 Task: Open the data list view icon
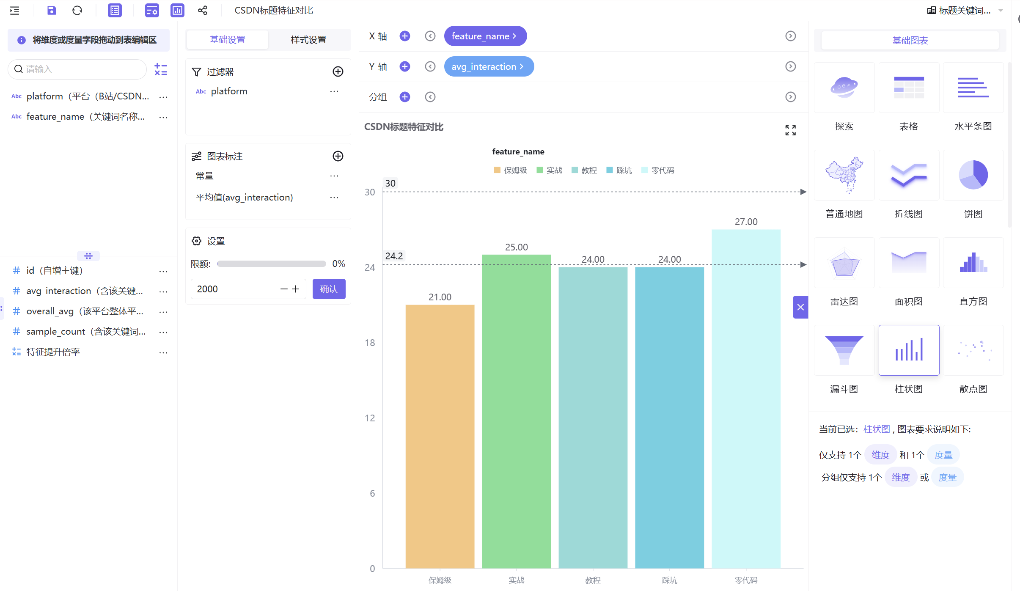click(x=115, y=11)
